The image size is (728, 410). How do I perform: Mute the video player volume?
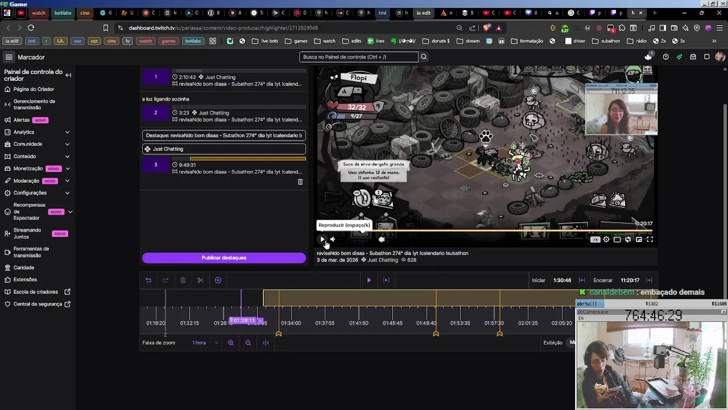coord(333,240)
